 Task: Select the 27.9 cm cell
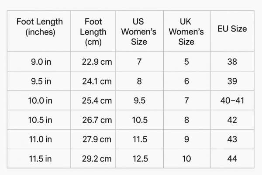pos(97,139)
